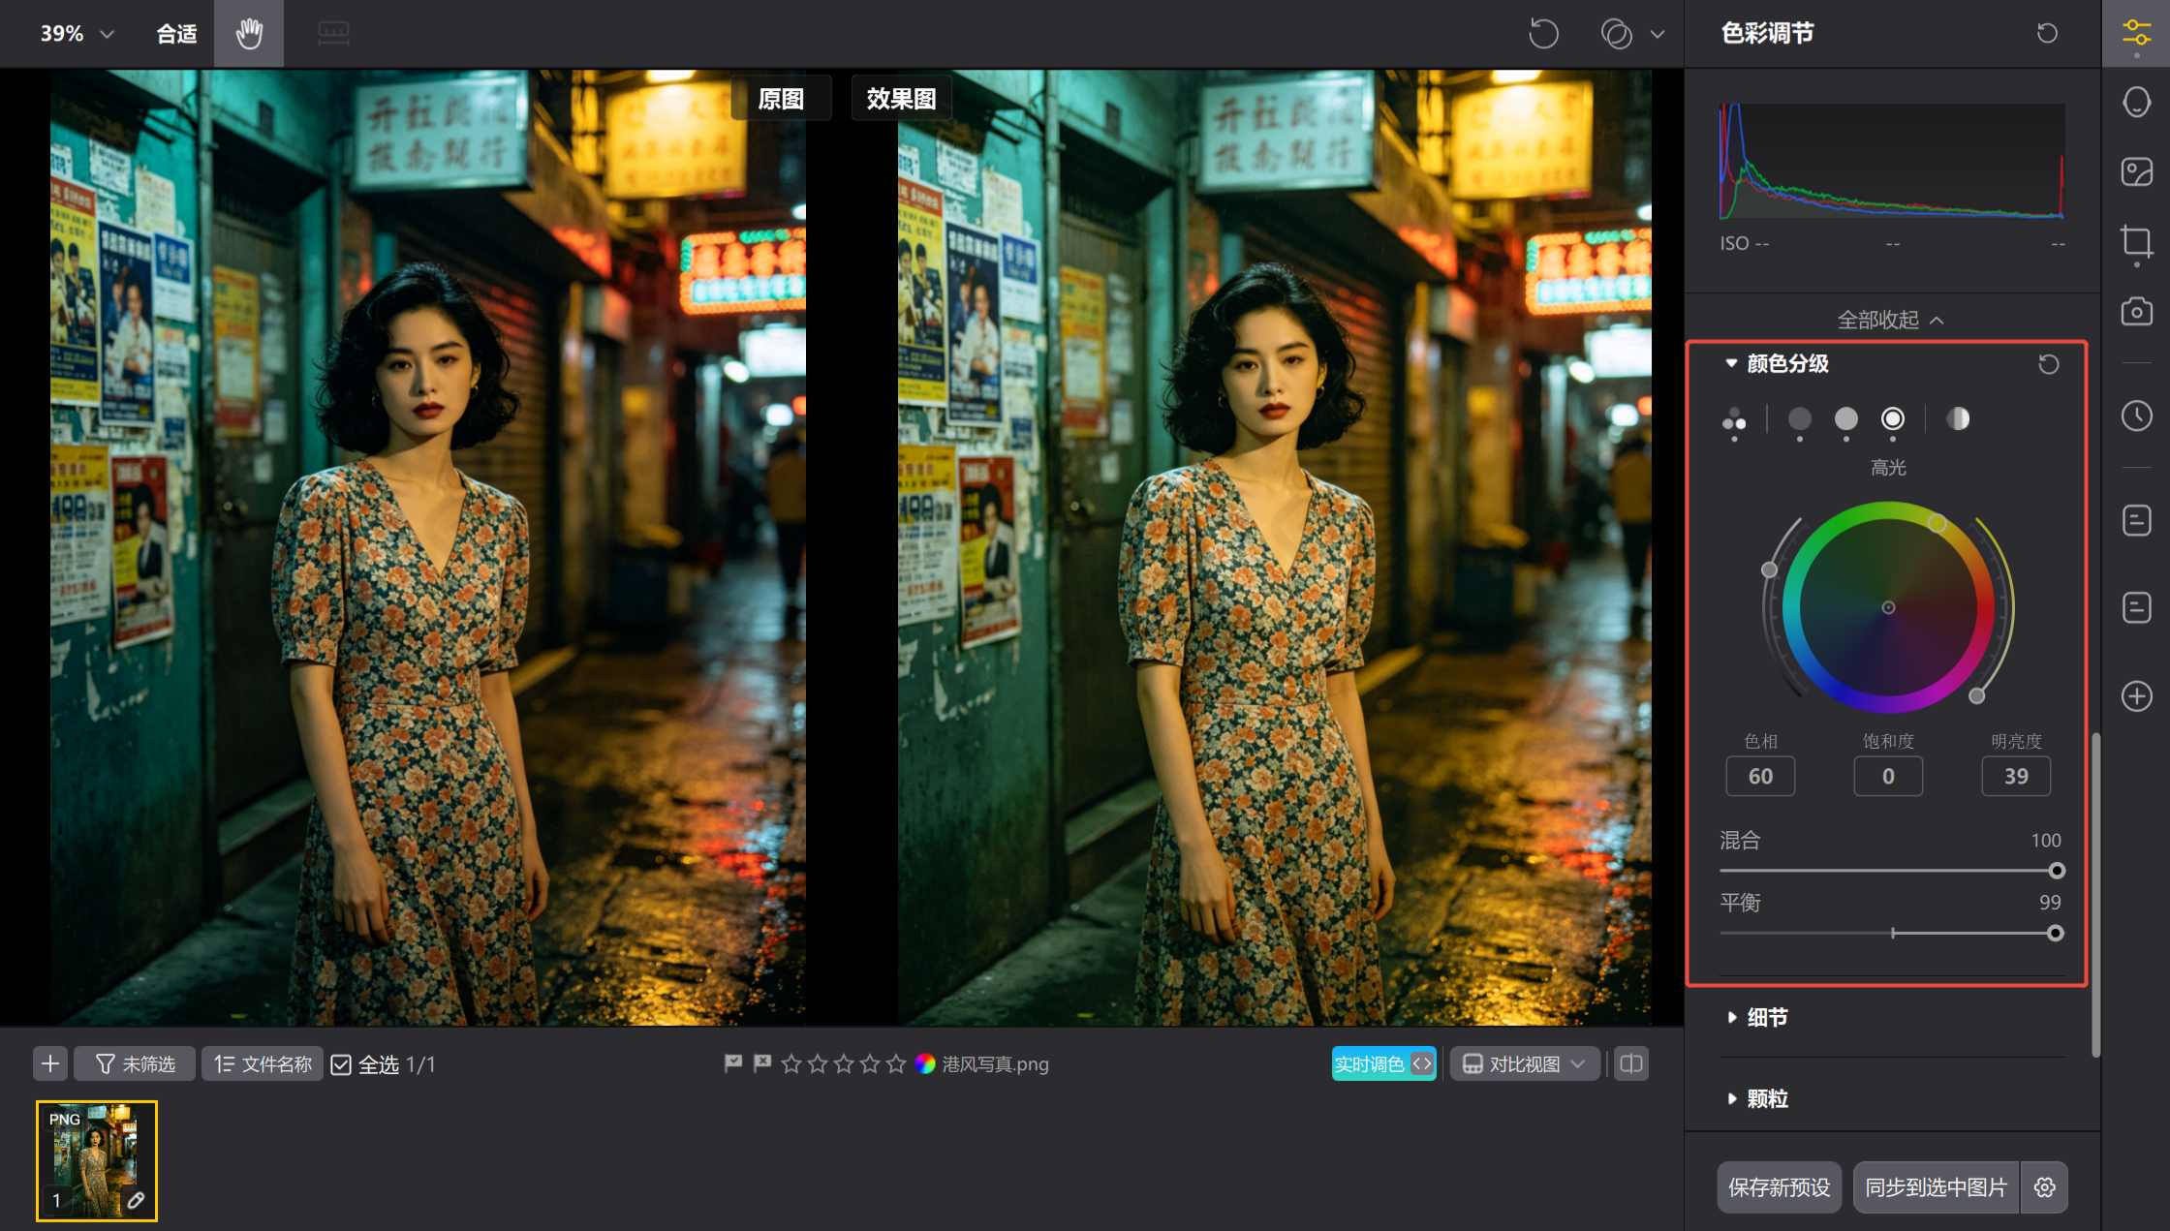Switch to the 效果图 label
Image resolution: width=2170 pixels, height=1231 pixels.
[x=901, y=99]
